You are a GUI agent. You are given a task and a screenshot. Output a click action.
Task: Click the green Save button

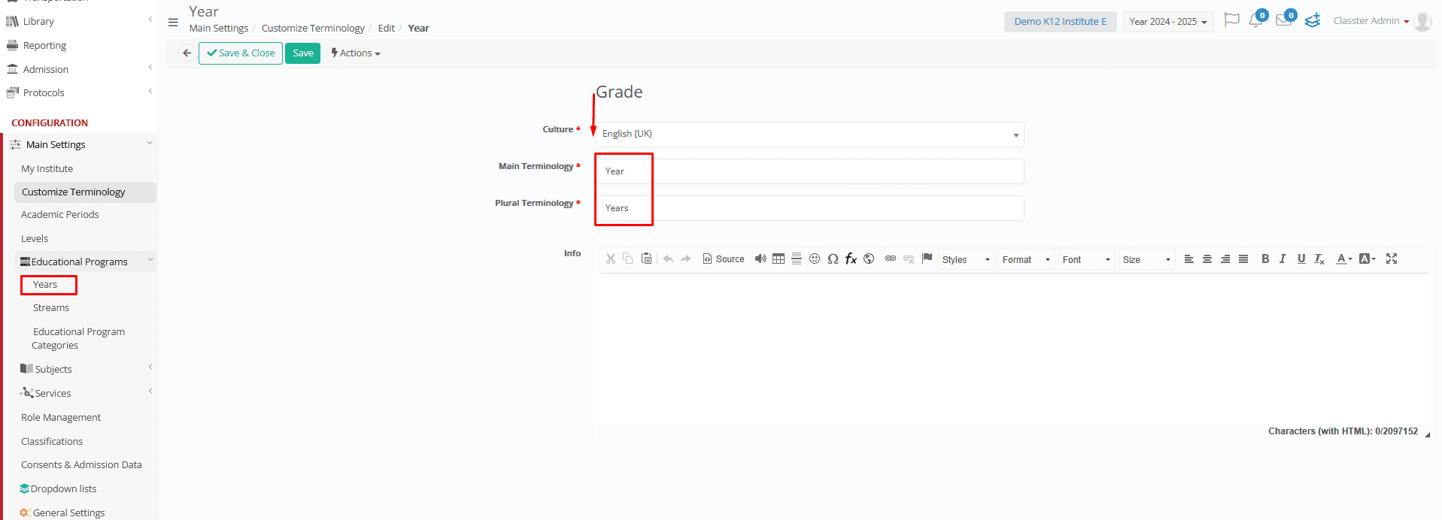pos(303,53)
